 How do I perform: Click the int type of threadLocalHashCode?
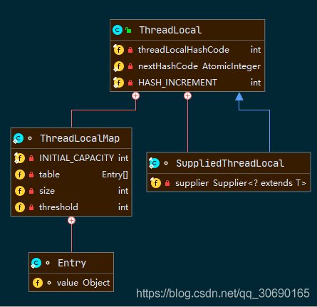(x=256, y=50)
